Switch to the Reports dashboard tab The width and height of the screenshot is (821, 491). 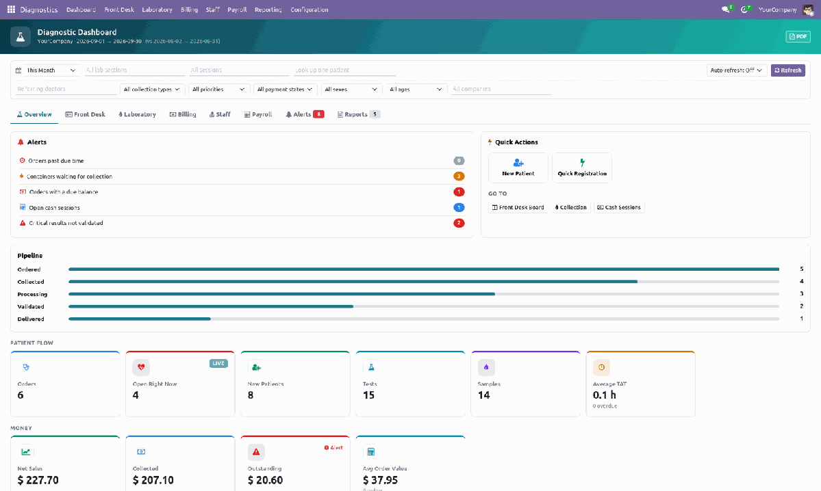coord(359,114)
